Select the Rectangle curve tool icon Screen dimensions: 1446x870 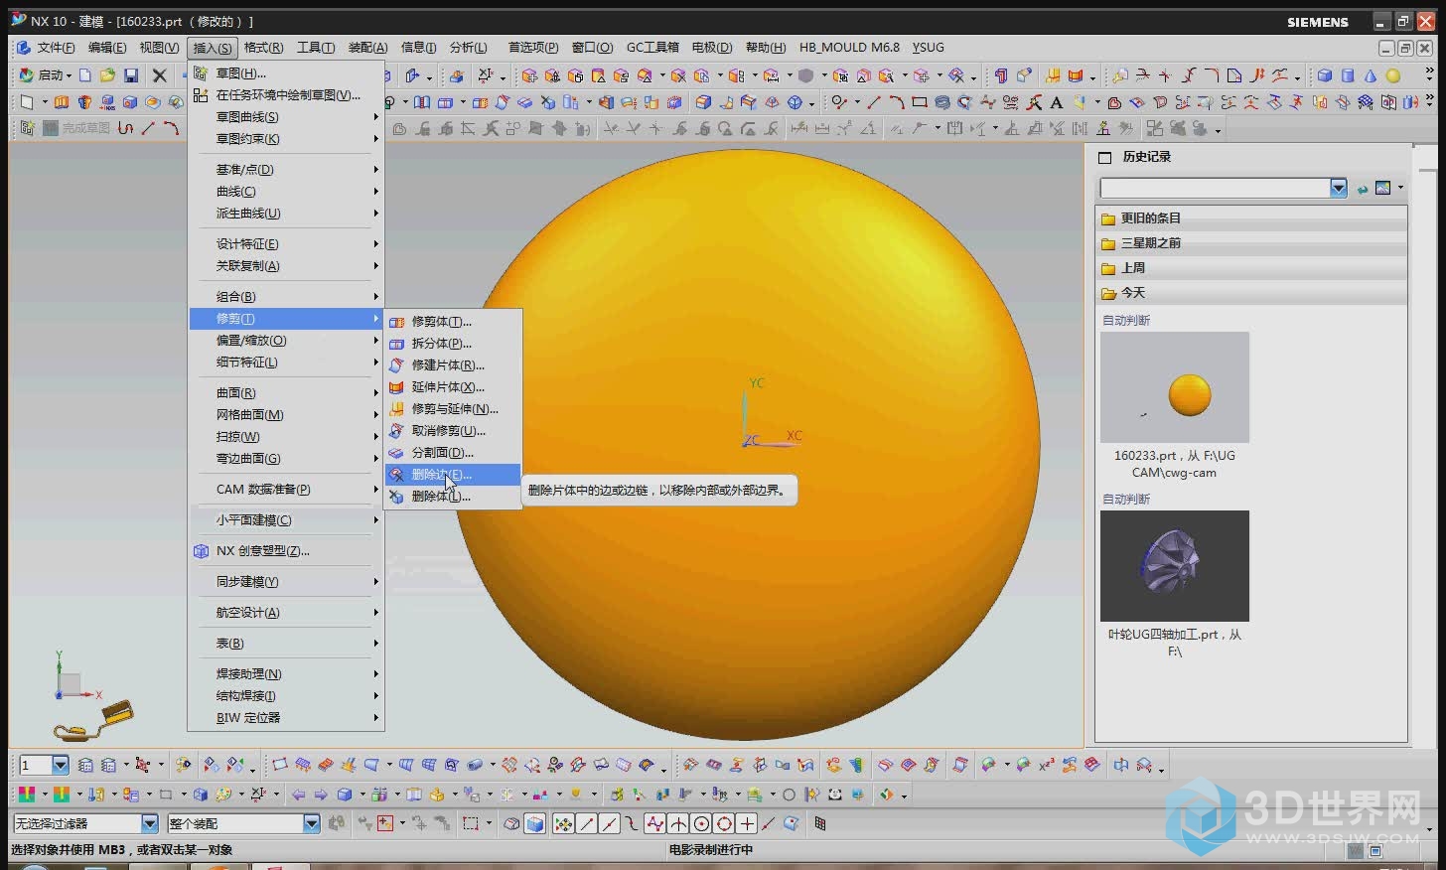click(920, 102)
